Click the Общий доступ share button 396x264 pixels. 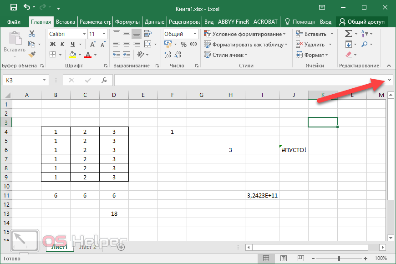(x=362, y=22)
